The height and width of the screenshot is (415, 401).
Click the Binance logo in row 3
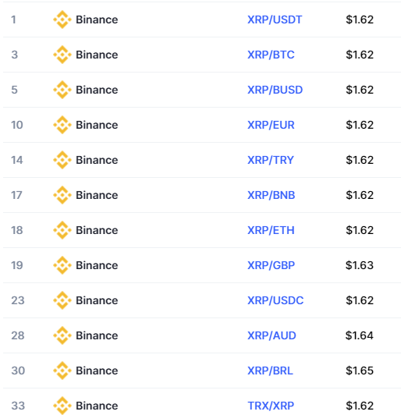(x=62, y=55)
